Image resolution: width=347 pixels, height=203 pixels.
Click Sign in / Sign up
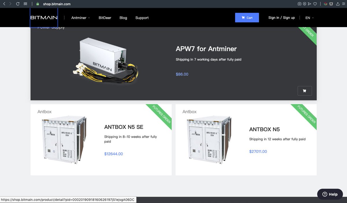pyautogui.click(x=281, y=18)
